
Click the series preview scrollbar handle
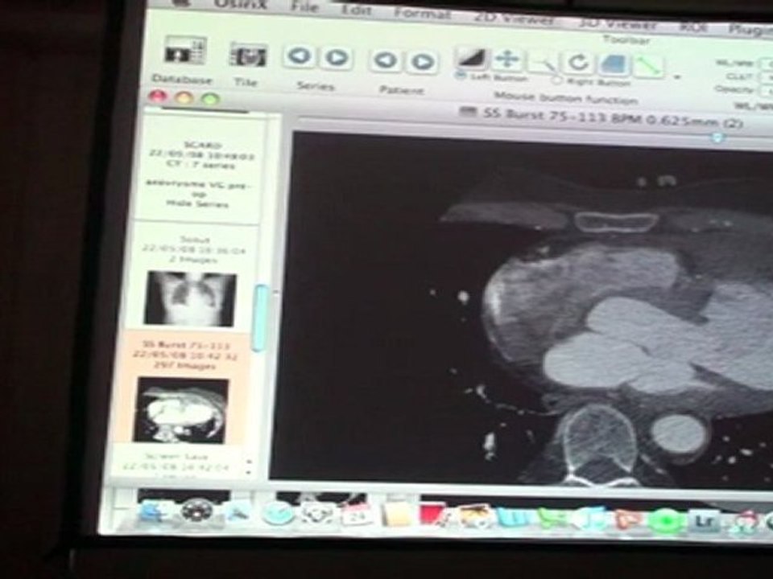click(260, 318)
